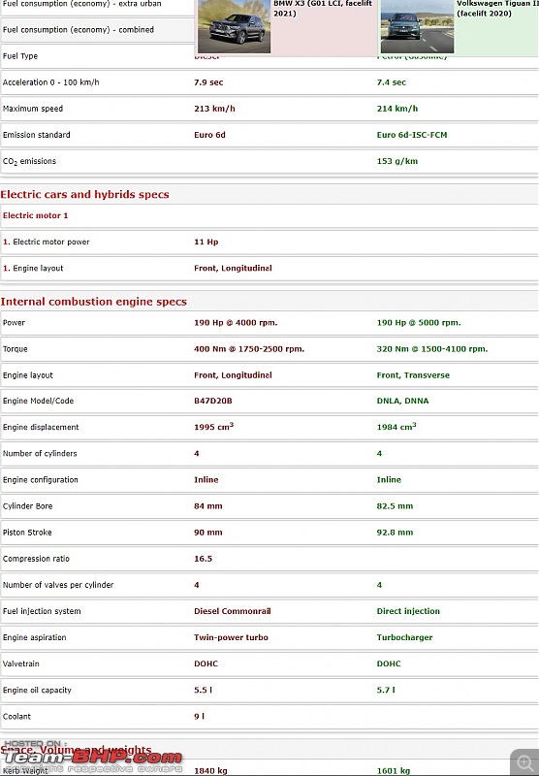
Task: Select the '16.5' compression ratio value
Action: [204, 559]
